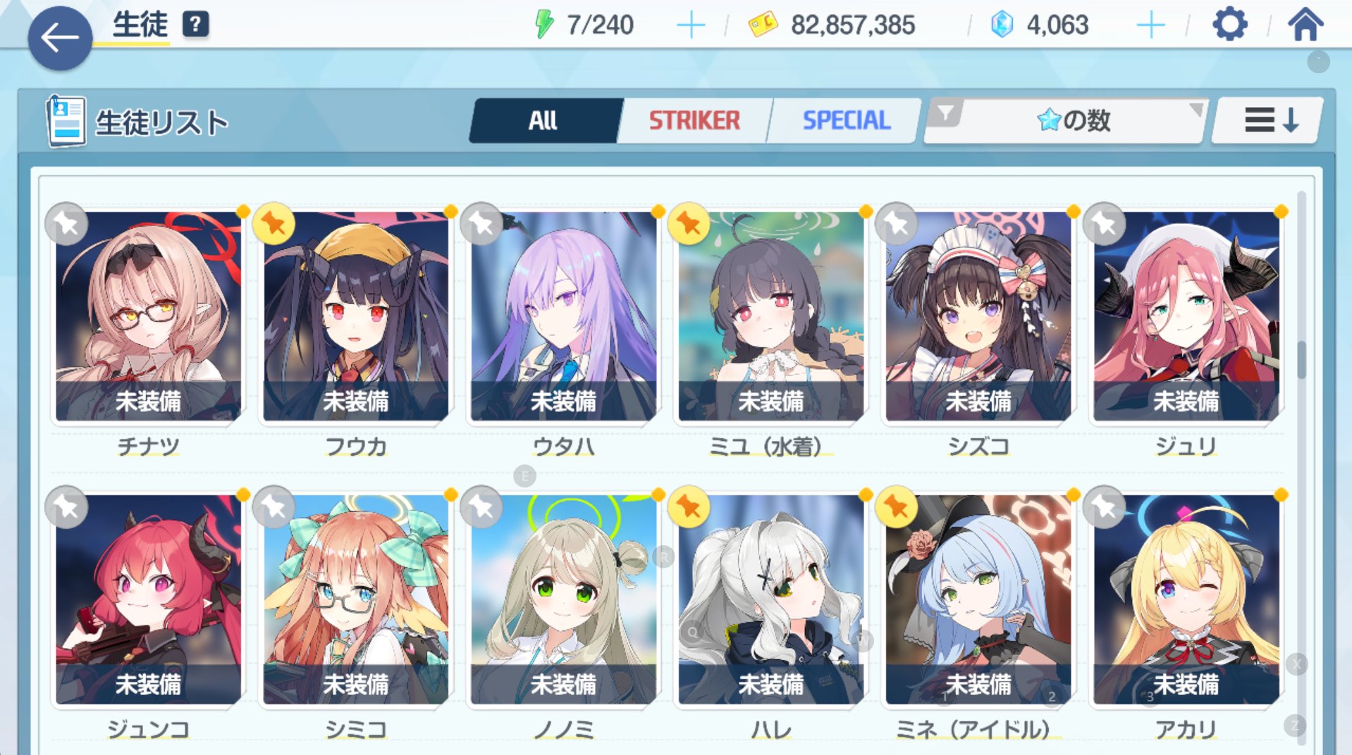Switch to the STRIKER tab
The width and height of the screenshot is (1352, 755).
pyautogui.click(x=694, y=120)
